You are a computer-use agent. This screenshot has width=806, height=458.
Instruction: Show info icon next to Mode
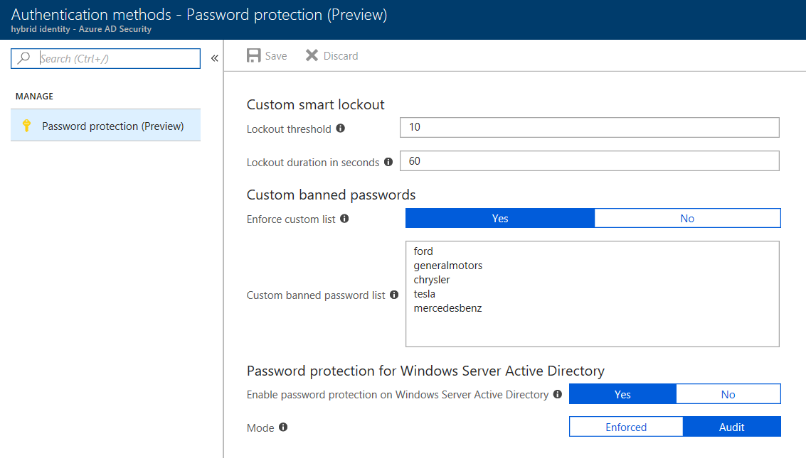283,427
